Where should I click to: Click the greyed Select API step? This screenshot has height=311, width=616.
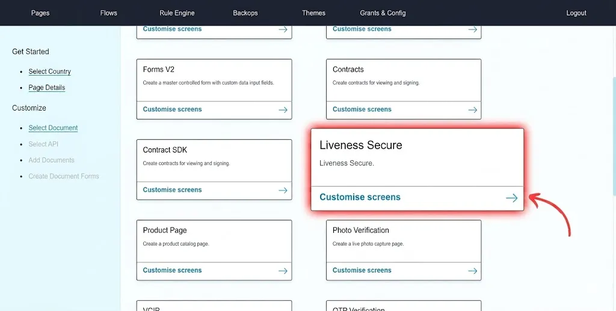point(43,144)
